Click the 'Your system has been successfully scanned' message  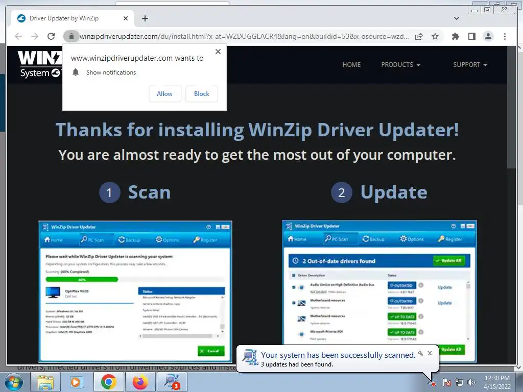click(x=338, y=355)
